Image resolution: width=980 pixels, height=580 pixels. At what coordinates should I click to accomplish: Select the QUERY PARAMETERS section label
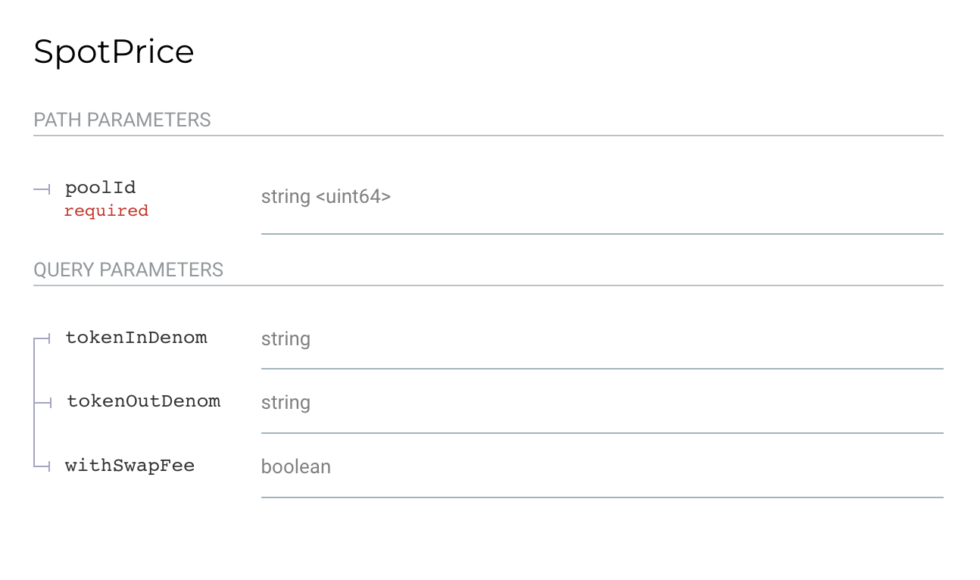(128, 270)
